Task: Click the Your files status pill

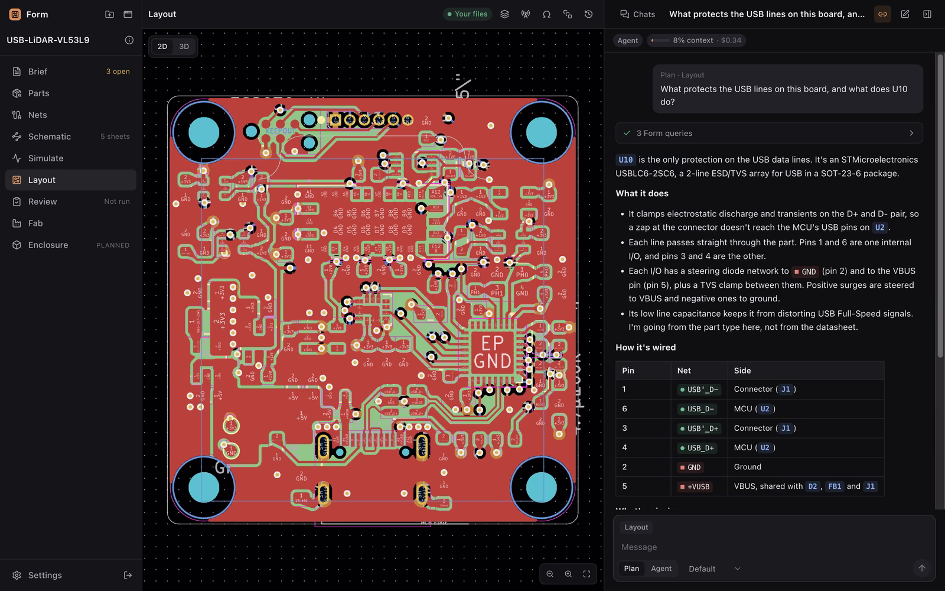Action: (x=467, y=14)
